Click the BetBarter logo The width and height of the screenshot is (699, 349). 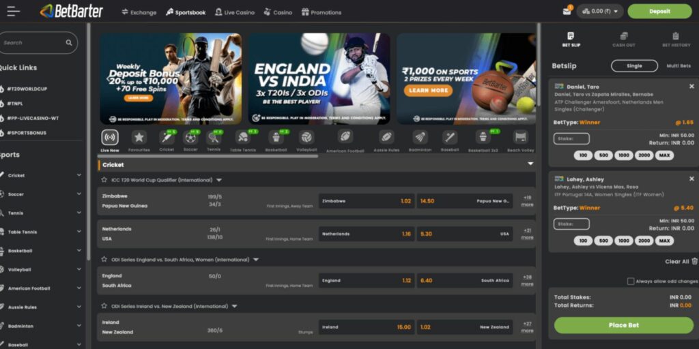pyautogui.click(x=71, y=11)
